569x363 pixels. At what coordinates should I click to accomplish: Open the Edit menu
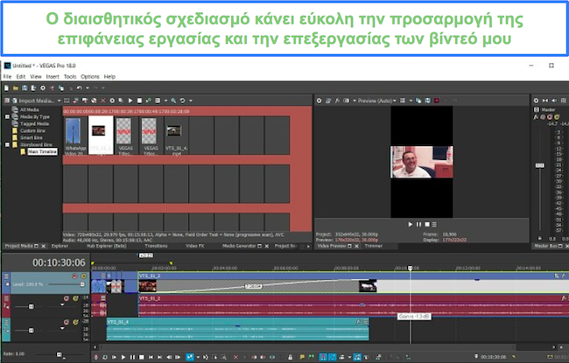[x=21, y=76]
